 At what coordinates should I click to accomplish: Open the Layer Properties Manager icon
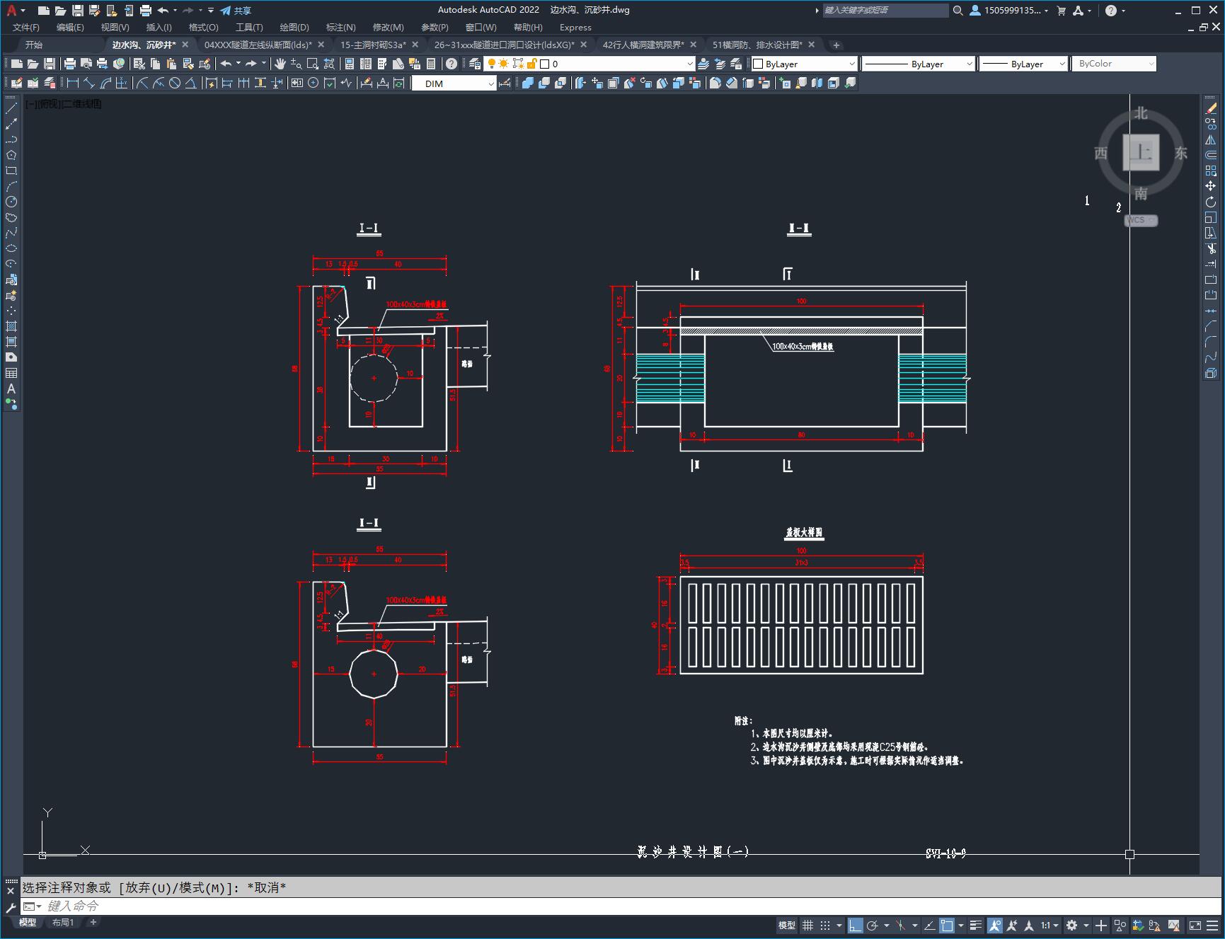(x=475, y=64)
